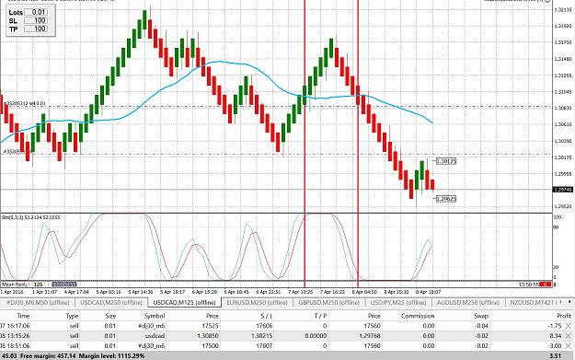
Task: Click the 1.30125 price label on chart
Action: click(446, 161)
